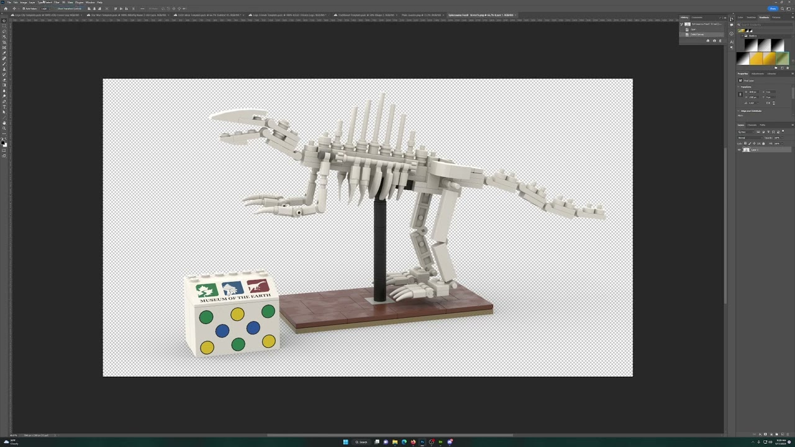This screenshot has width=795, height=447.
Task: Toggle Auto-Select checkbox in options bar
Action: tap(24, 9)
